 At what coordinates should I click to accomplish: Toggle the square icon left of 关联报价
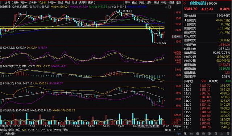(2, 134)
